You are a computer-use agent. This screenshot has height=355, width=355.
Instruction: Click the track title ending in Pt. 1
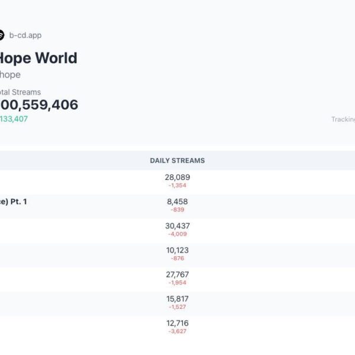(14, 202)
